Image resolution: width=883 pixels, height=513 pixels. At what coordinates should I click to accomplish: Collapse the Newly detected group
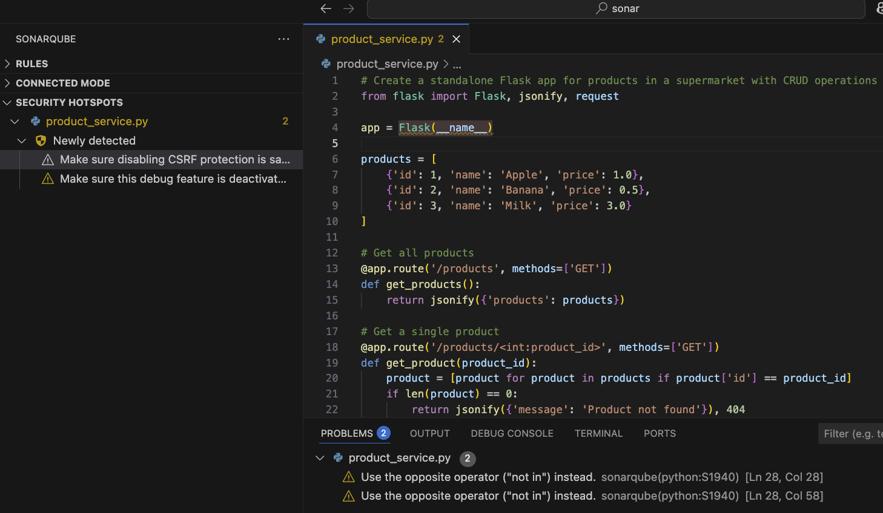22,141
